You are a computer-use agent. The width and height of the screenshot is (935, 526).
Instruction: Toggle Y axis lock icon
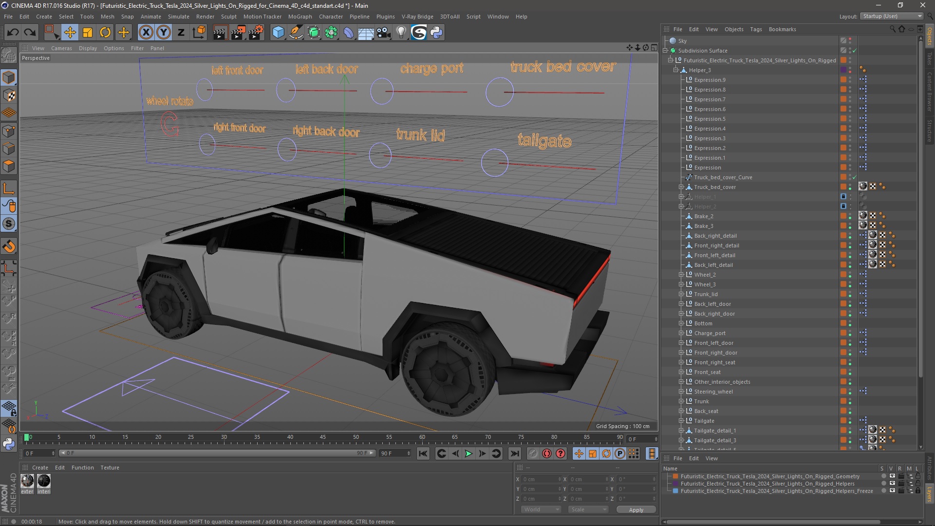[x=164, y=33]
